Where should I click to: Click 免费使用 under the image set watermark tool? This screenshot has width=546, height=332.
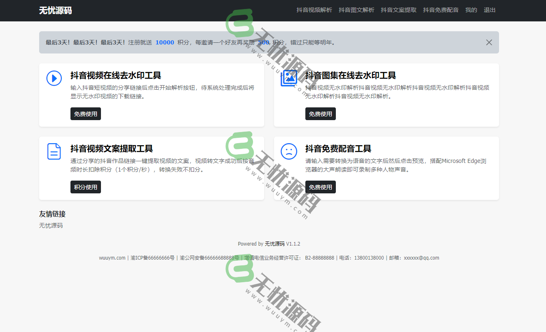pos(320,114)
